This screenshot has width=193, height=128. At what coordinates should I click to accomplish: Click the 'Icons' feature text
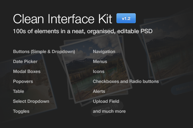point(98,71)
